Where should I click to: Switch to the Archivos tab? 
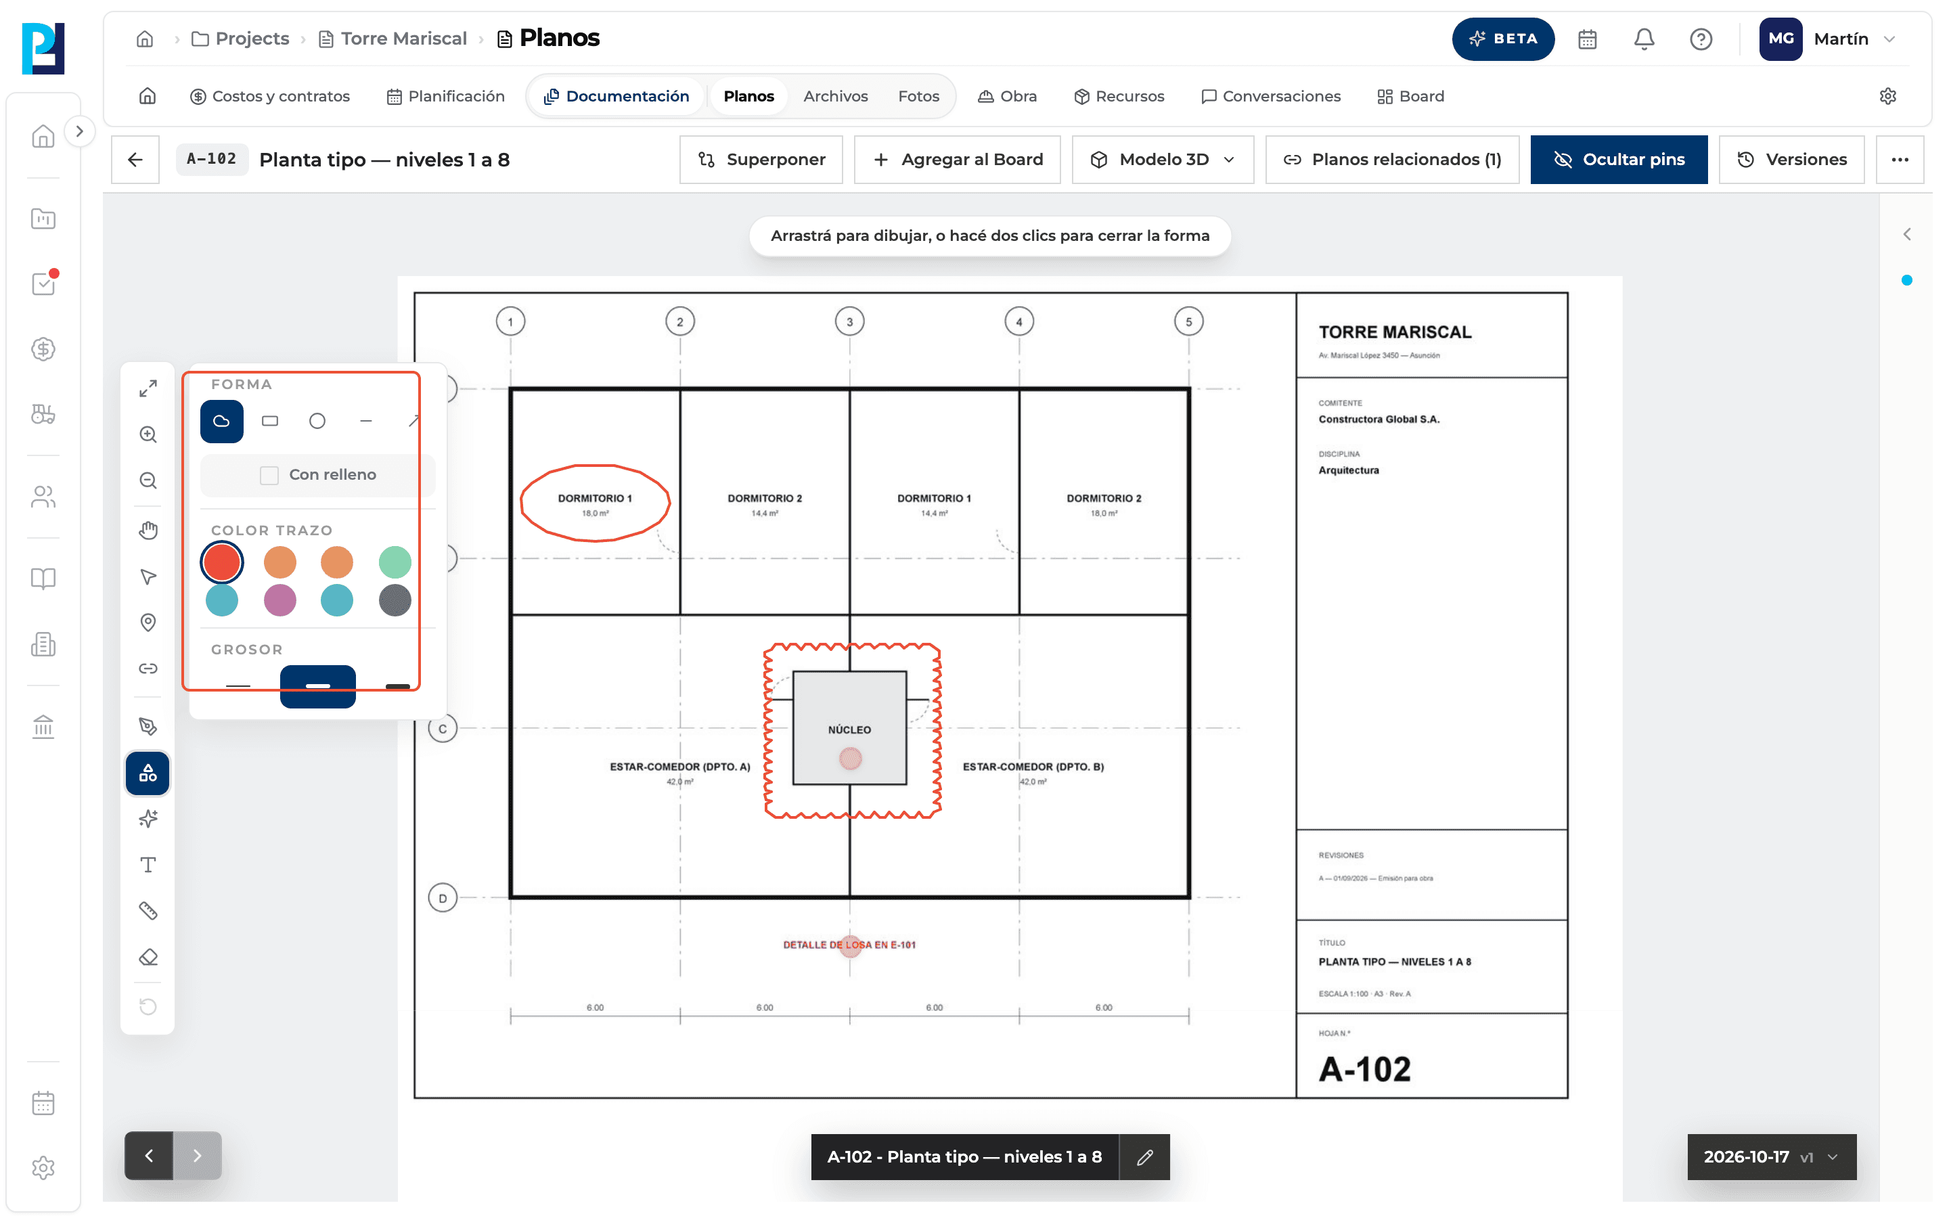click(835, 96)
